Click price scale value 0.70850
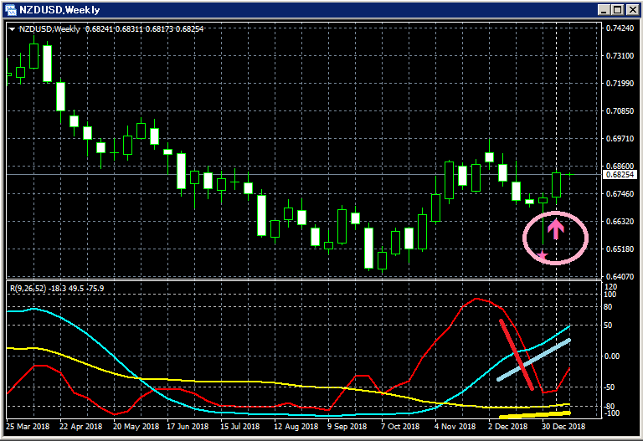 (620, 111)
